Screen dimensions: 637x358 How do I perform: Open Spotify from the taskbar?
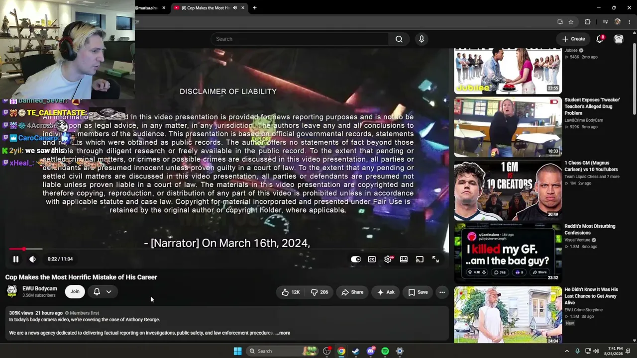pyautogui.click(x=385, y=351)
